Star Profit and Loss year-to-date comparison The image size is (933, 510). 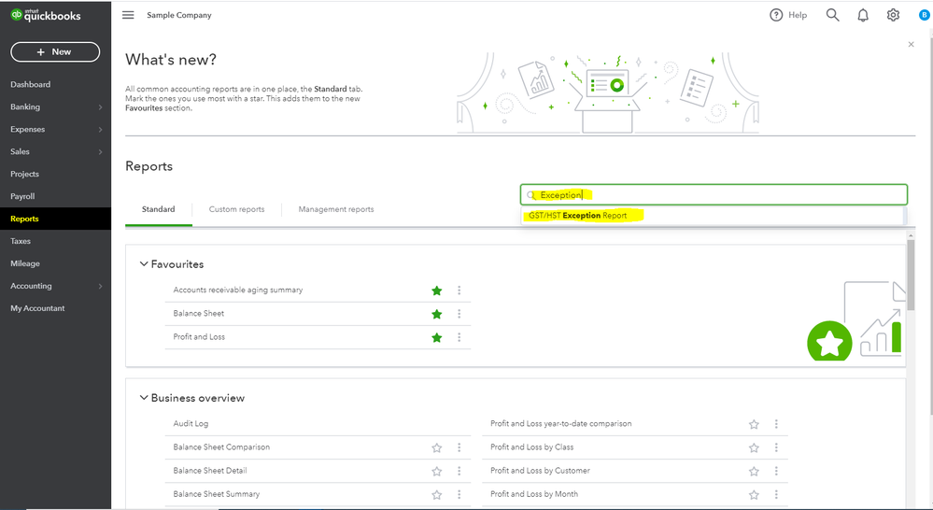(x=754, y=424)
